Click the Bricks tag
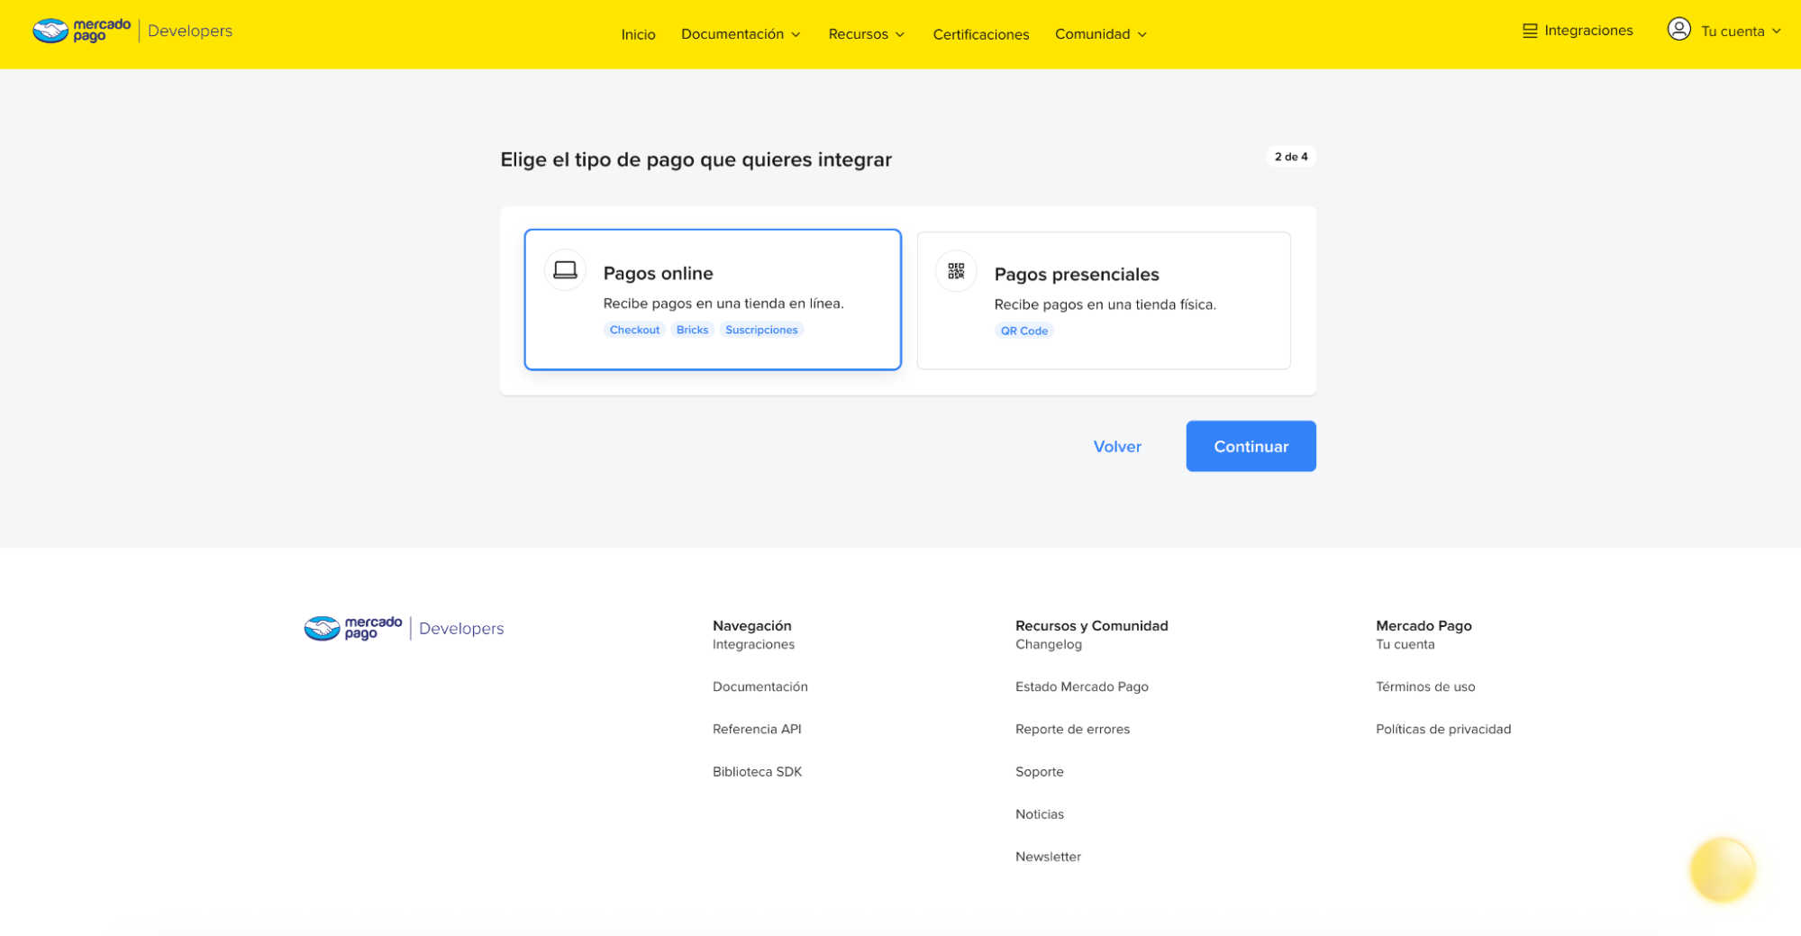Viewport: 1801px width, 936px height. [692, 330]
